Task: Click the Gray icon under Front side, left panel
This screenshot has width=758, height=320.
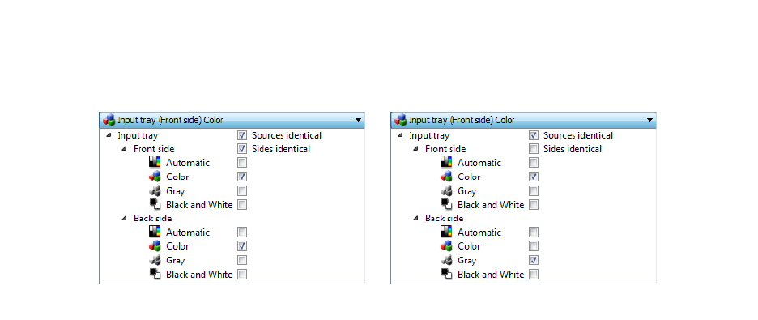Action: (x=155, y=190)
